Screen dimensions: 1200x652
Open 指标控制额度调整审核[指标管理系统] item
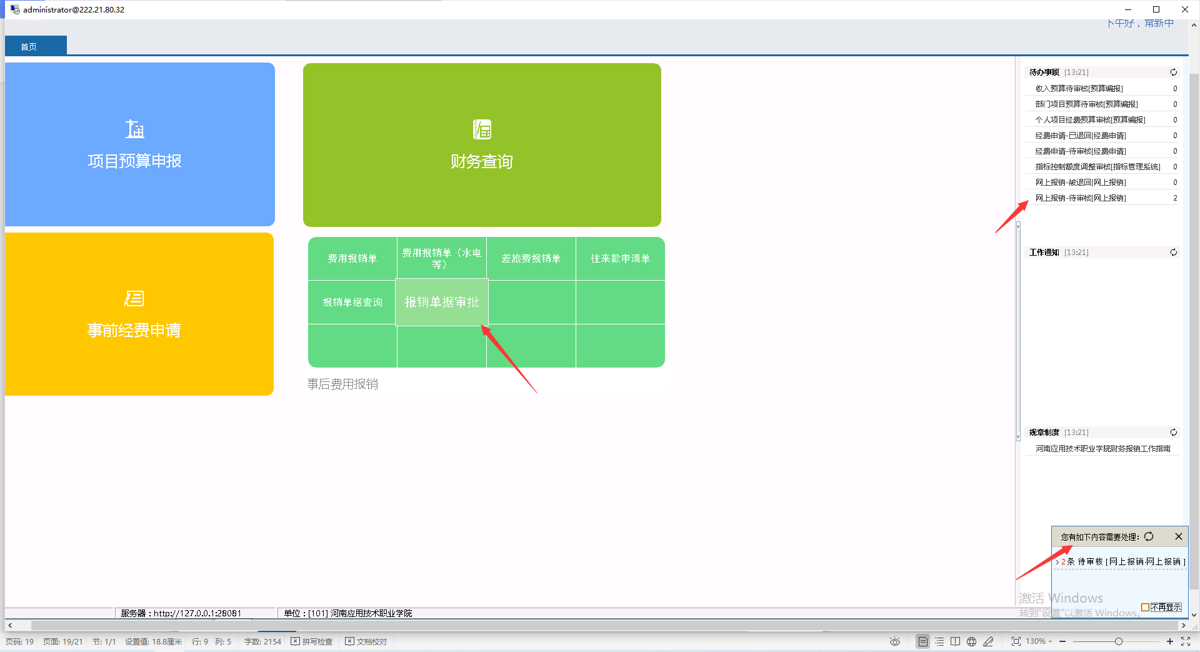1102,166
